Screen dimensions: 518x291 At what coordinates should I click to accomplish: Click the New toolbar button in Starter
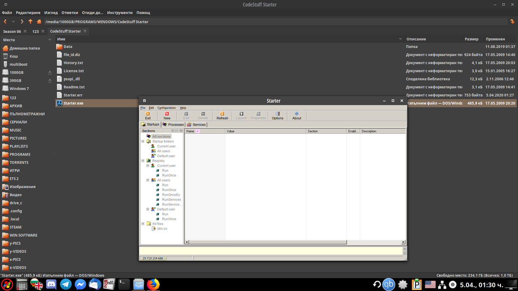tap(167, 116)
